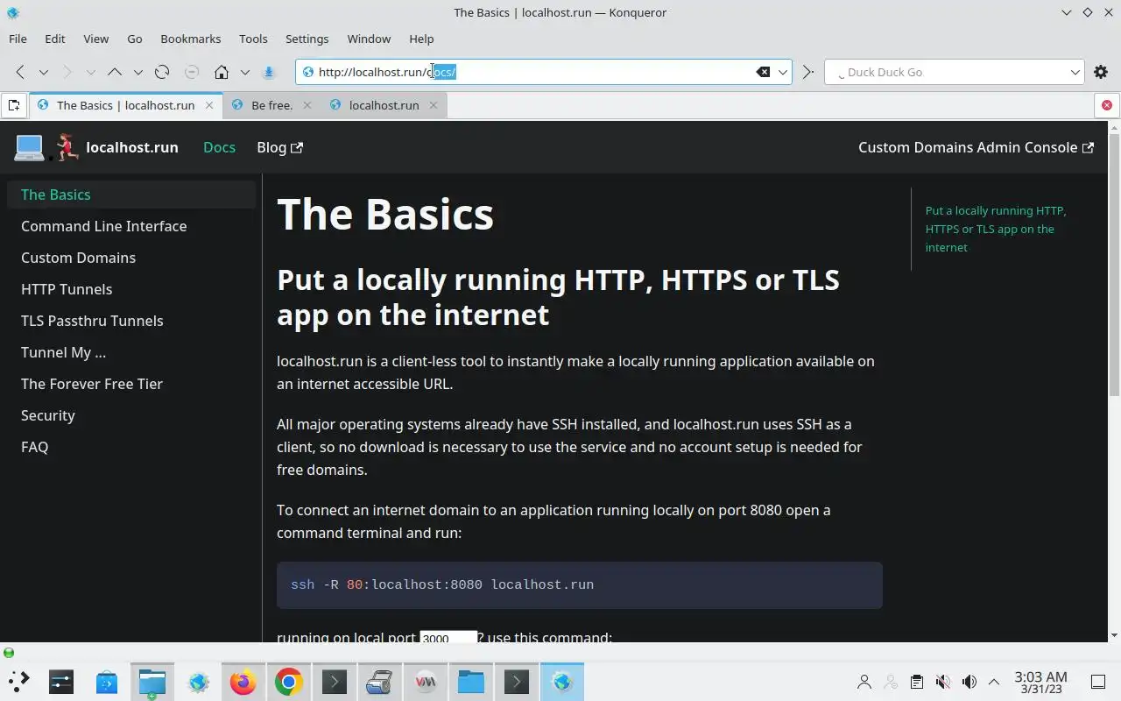This screenshot has width=1121, height=701.
Task: Click the red close-current-tab button at right
Action: (1106, 105)
